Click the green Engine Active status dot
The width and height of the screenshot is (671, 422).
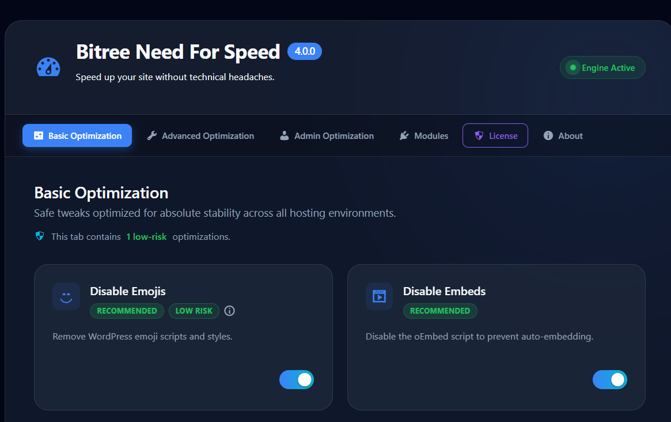click(573, 67)
